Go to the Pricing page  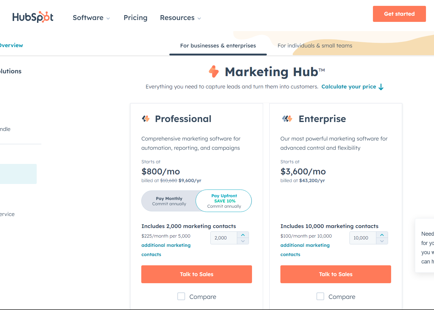click(x=135, y=18)
